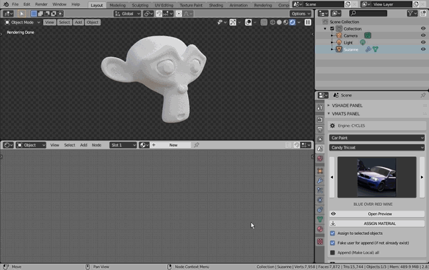Uncheck Assign to selected objects
429x270 pixels.
coord(332,234)
